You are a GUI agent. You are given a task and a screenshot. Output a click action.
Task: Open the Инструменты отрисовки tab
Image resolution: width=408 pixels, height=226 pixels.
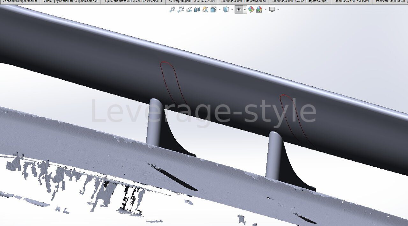[70, 1]
